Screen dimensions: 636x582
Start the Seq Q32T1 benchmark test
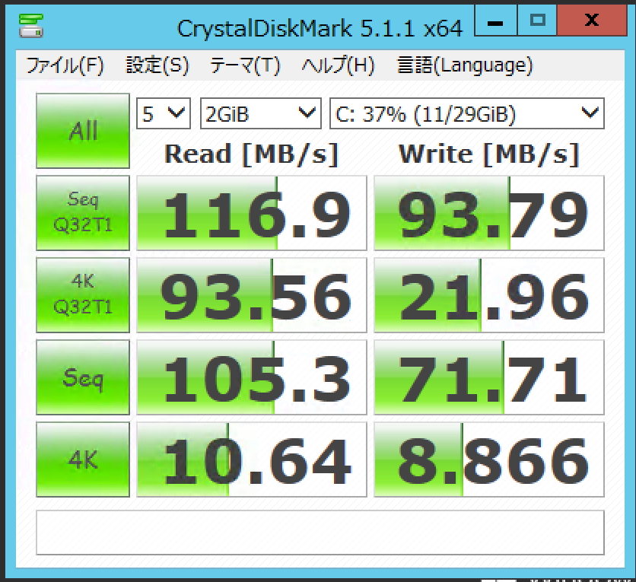tap(82, 213)
